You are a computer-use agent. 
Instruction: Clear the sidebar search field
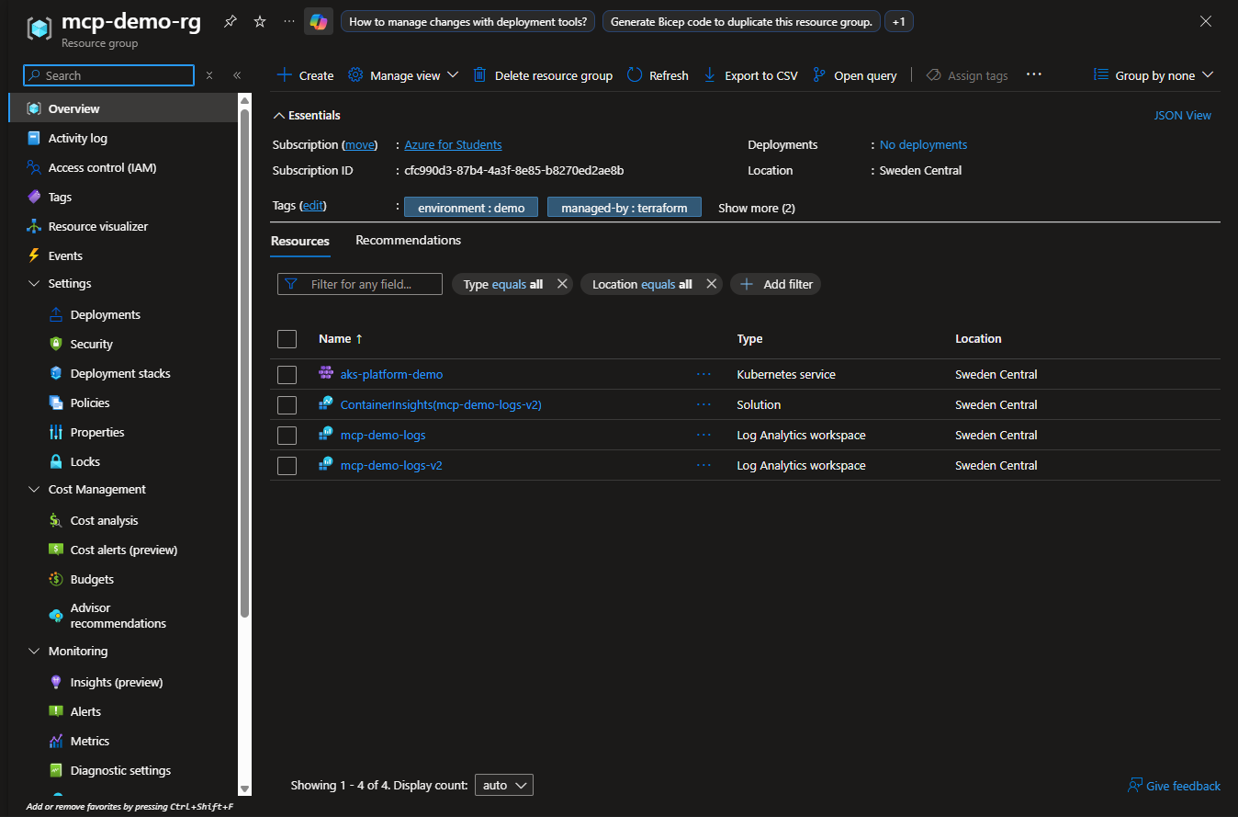click(209, 75)
